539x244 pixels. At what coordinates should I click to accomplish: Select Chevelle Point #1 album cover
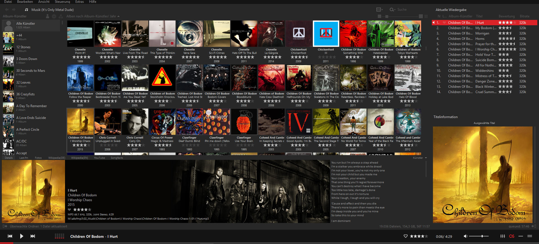tap(80, 33)
